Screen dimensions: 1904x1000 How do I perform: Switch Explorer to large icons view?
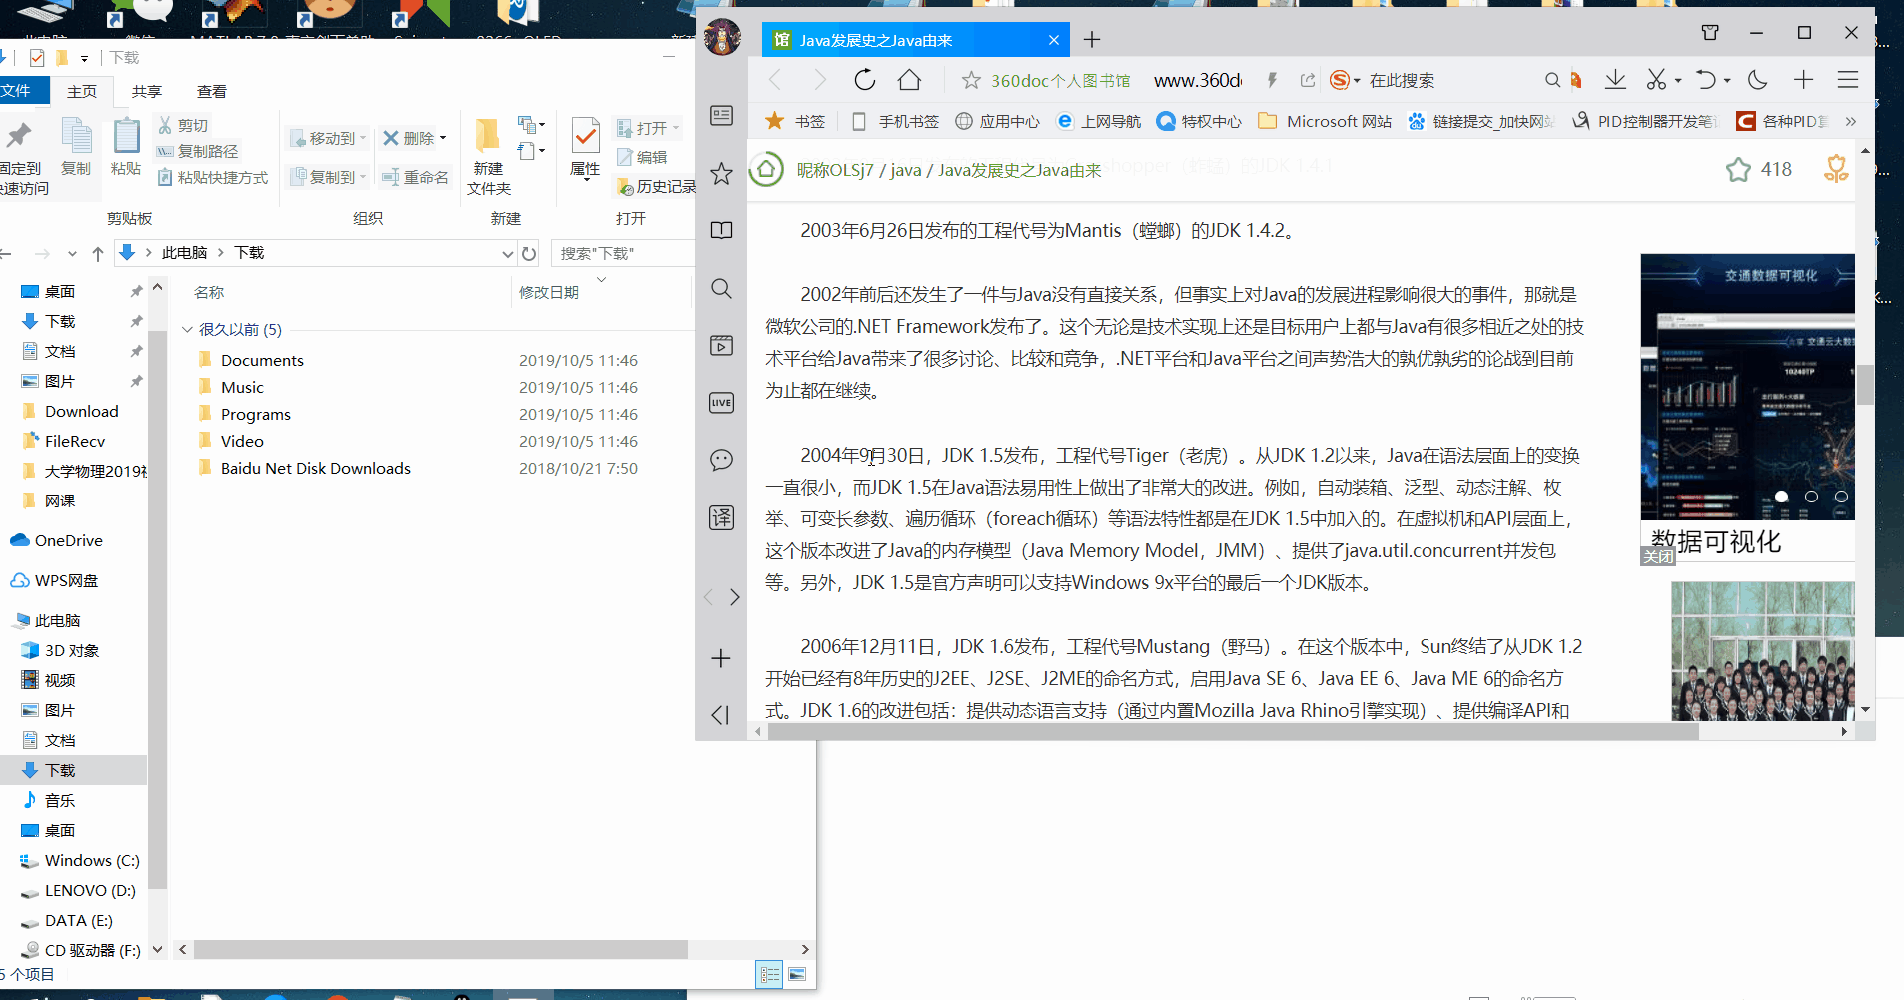(797, 974)
